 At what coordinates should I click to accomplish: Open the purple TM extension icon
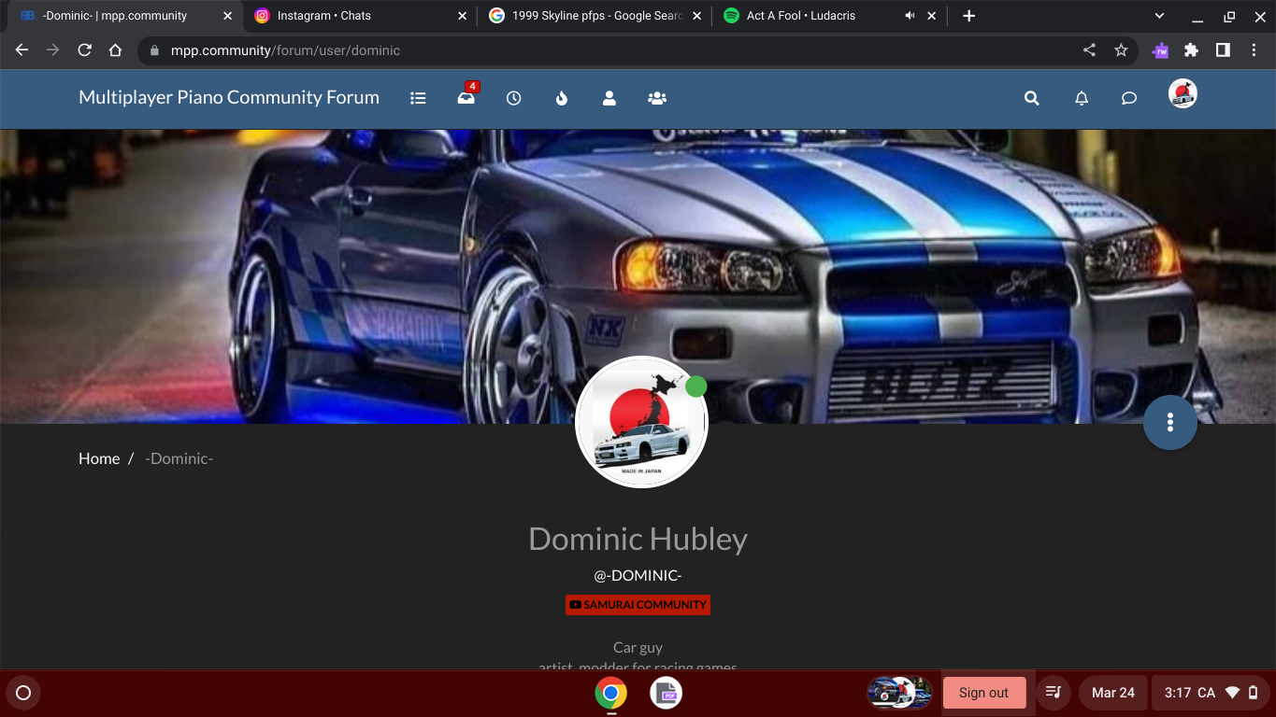click(1160, 50)
